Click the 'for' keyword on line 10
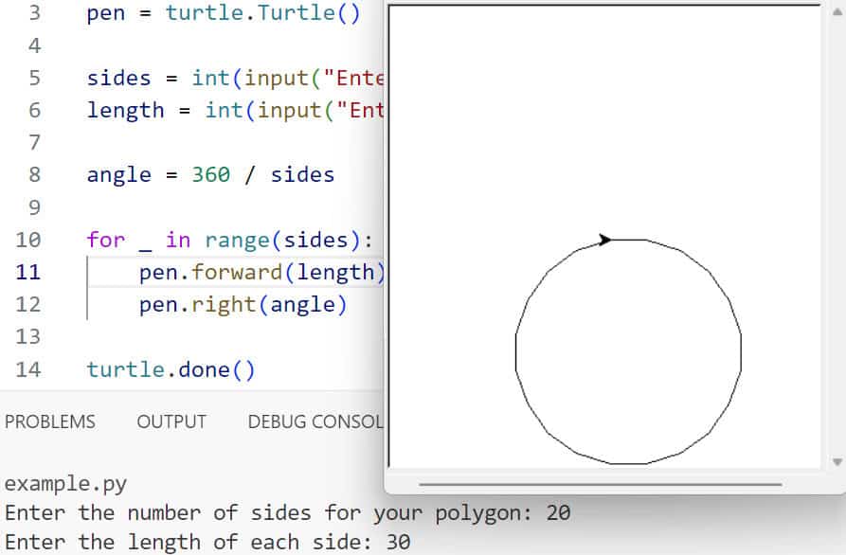Image resolution: width=846 pixels, height=555 pixels. point(105,240)
